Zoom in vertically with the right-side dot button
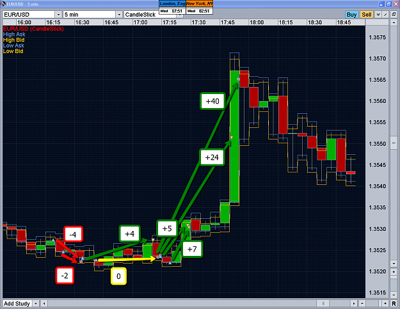 [394, 271]
